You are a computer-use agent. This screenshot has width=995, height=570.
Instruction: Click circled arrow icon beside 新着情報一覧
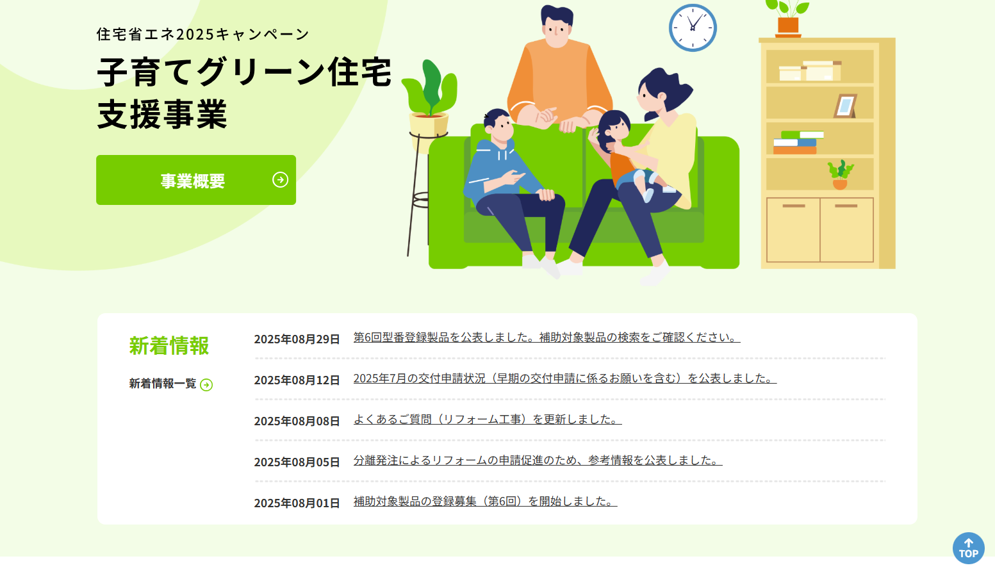[x=206, y=384]
